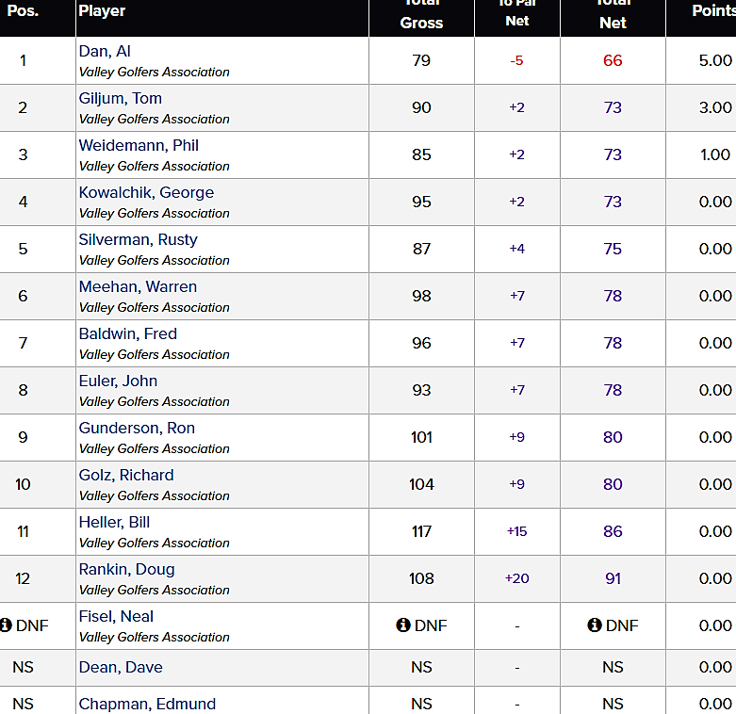Open Gunderson, Ron's player page

pos(137,429)
